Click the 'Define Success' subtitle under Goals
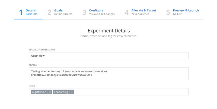 pos(63,14)
